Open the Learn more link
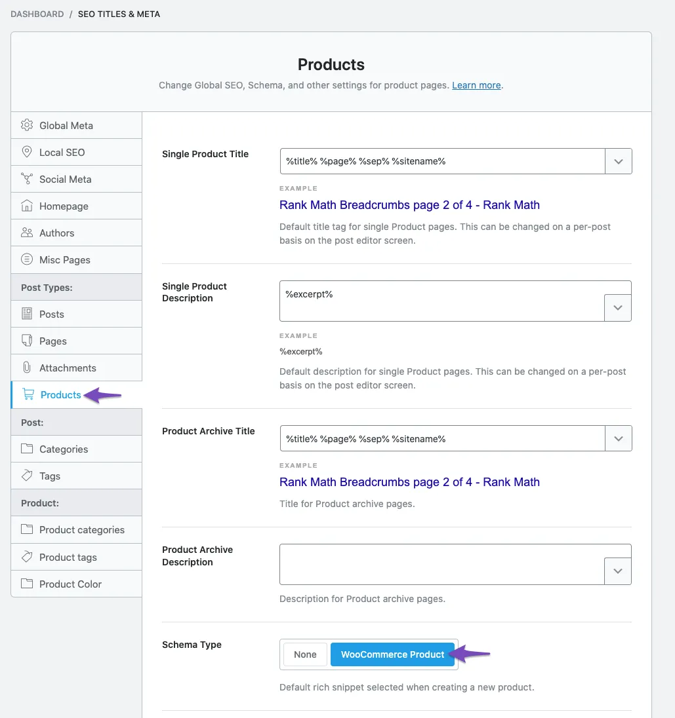 tap(476, 85)
